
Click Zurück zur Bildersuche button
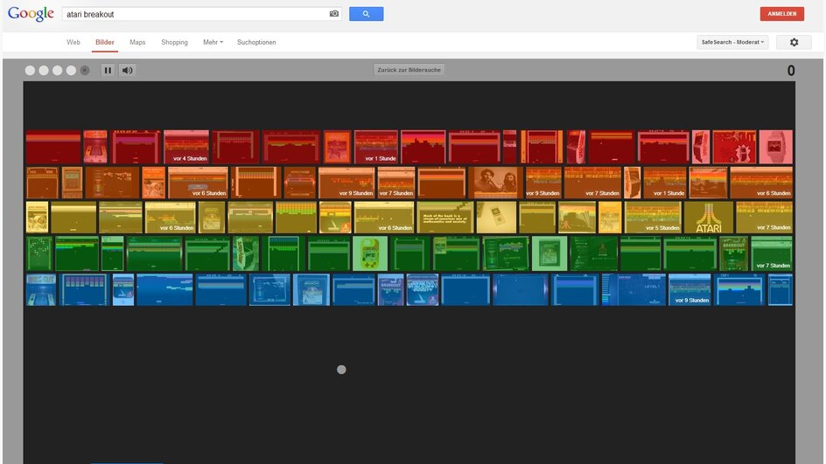point(409,70)
